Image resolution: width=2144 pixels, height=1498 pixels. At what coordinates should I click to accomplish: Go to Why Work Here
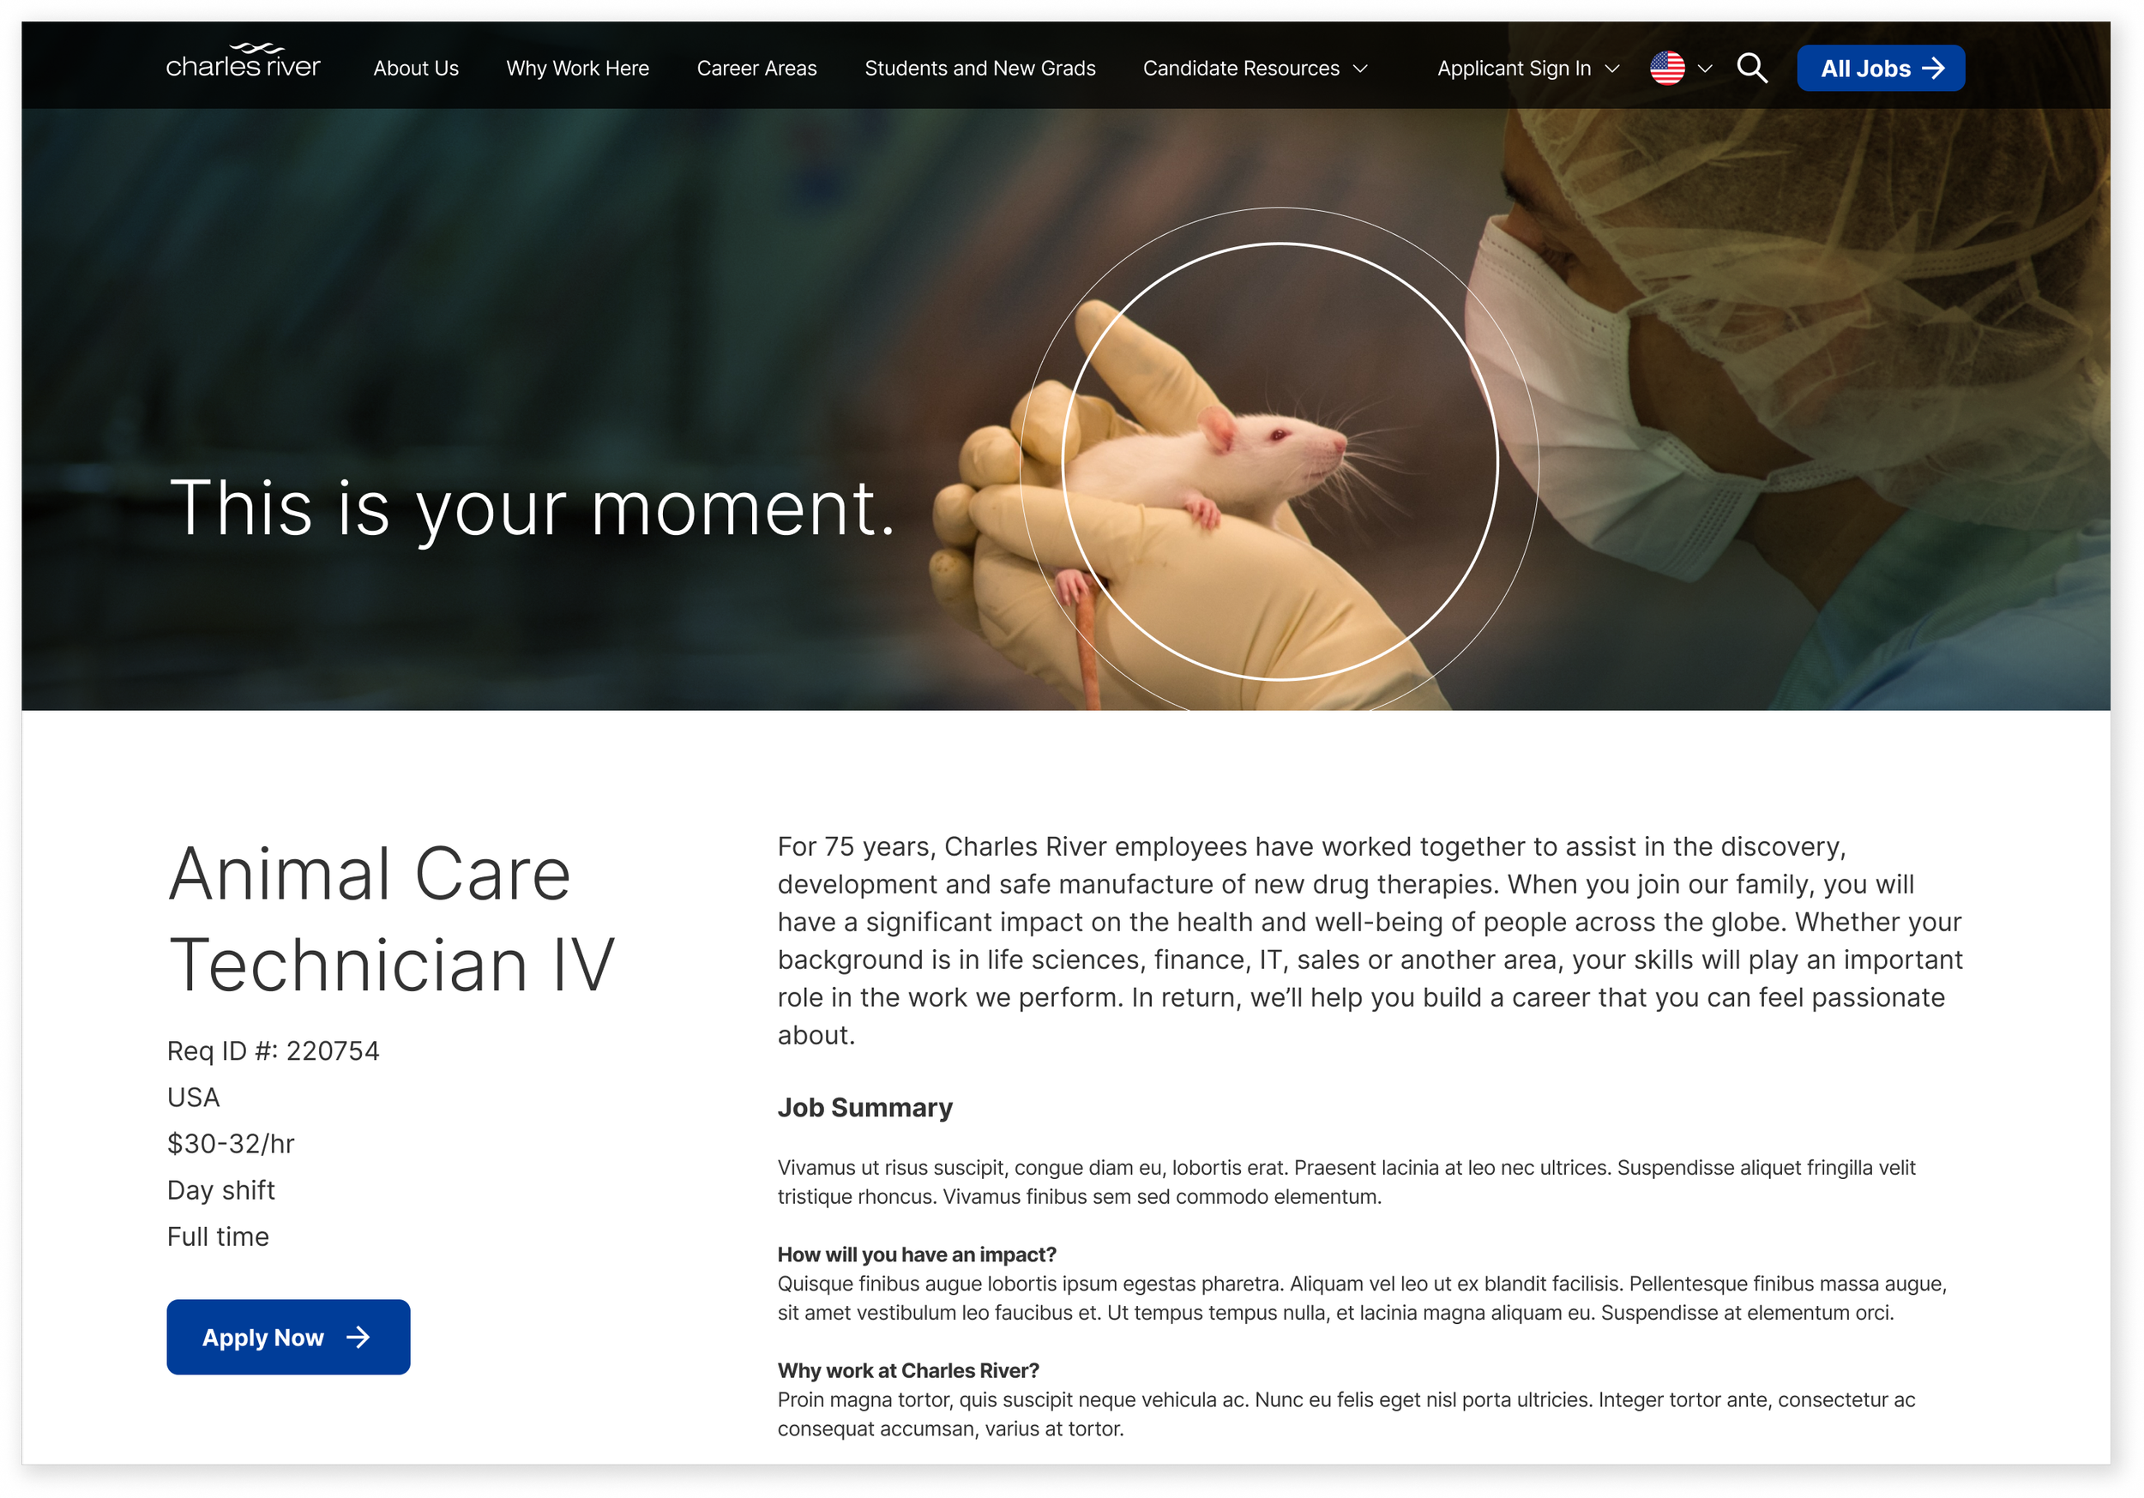(577, 69)
